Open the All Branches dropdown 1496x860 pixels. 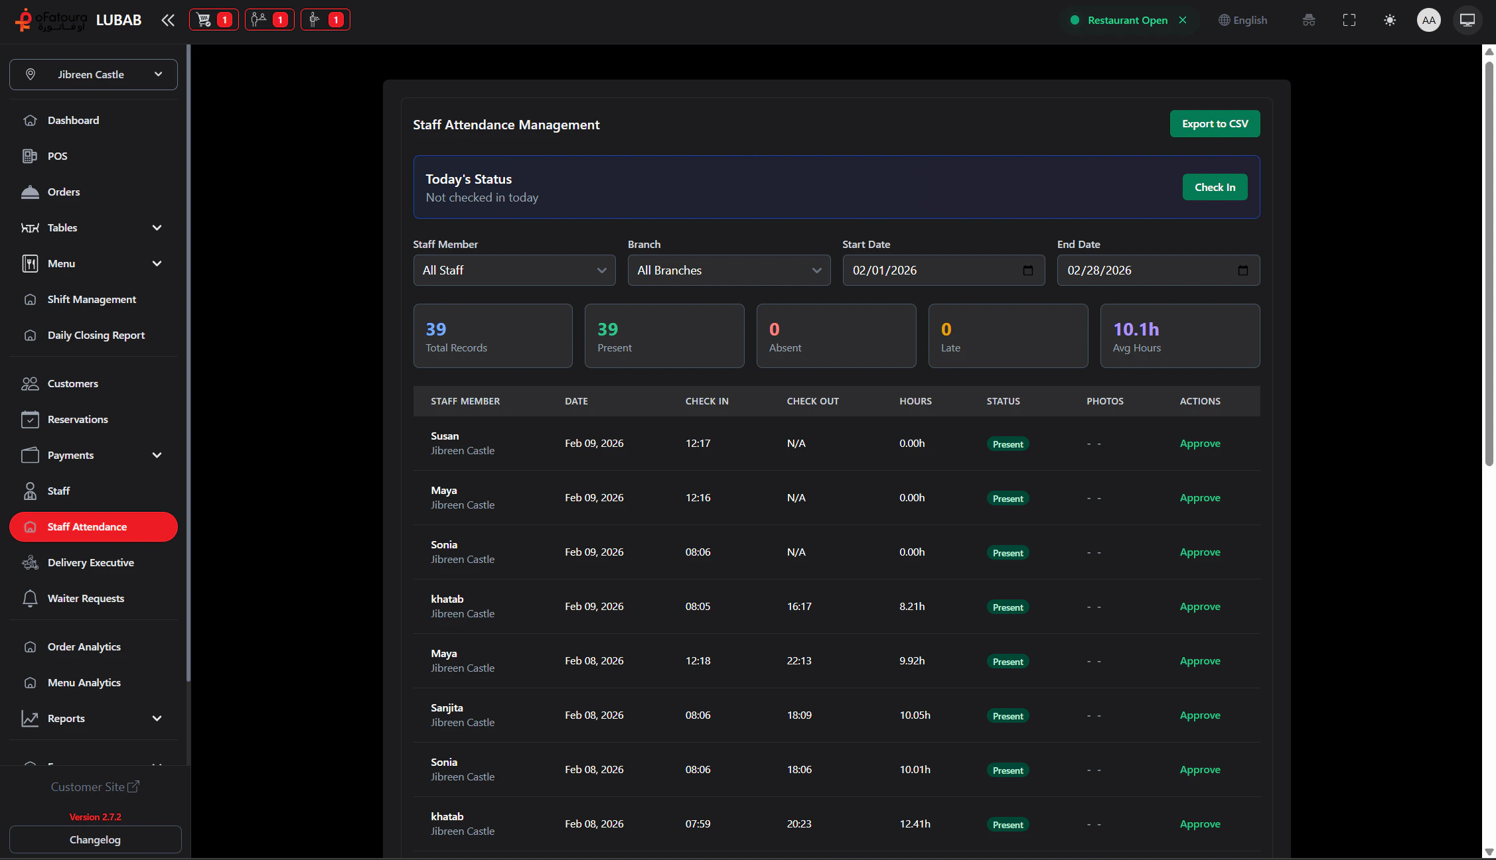pos(729,271)
